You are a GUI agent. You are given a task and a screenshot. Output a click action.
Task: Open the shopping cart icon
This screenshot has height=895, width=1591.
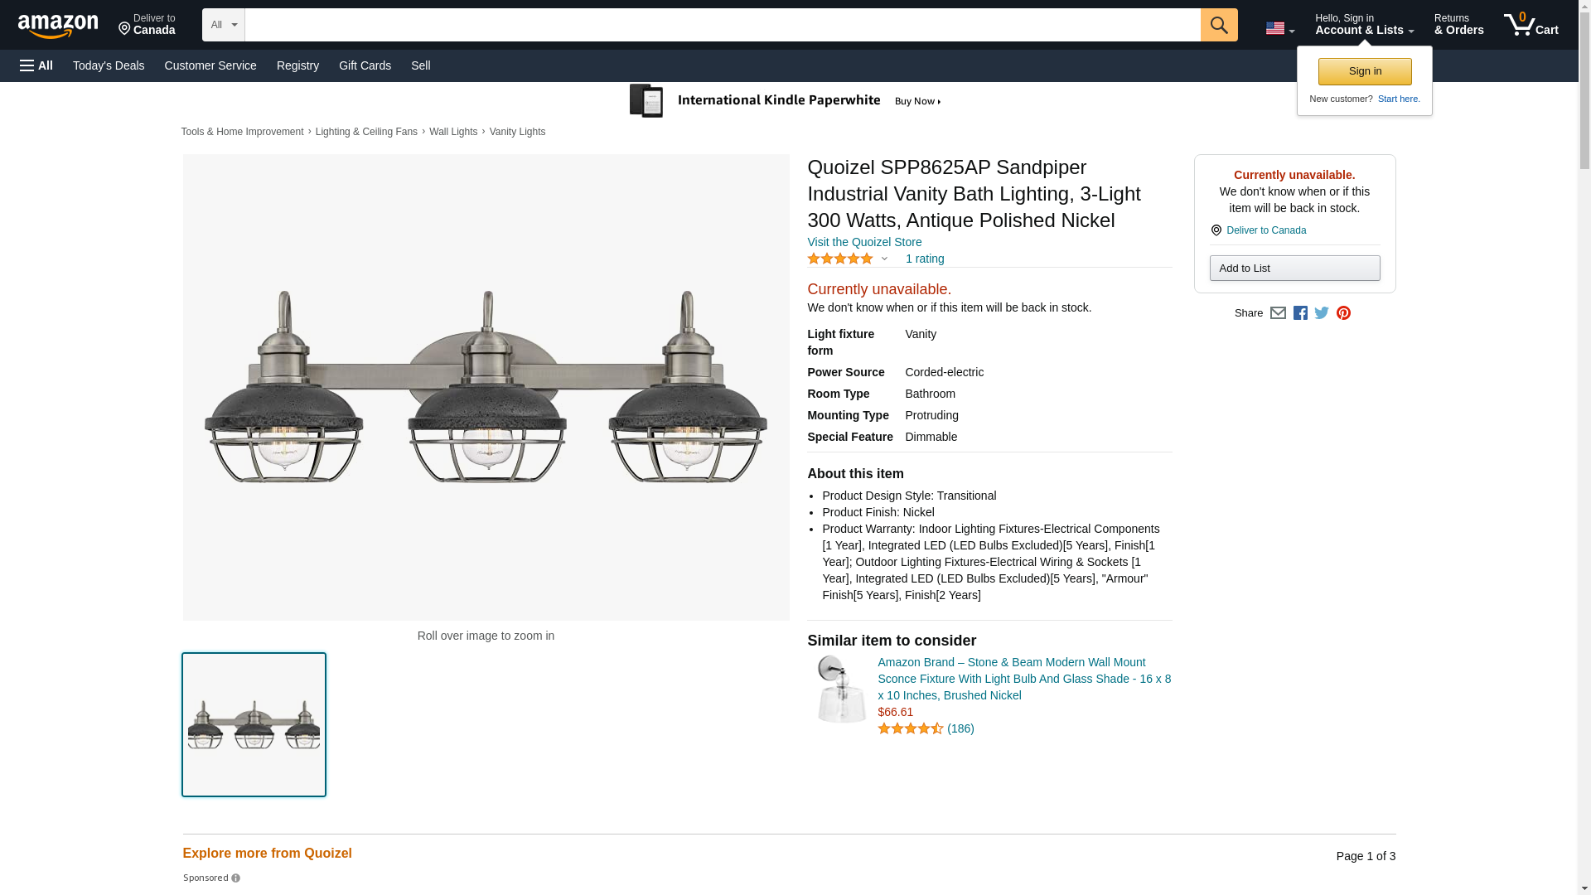click(x=1531, y=25)
